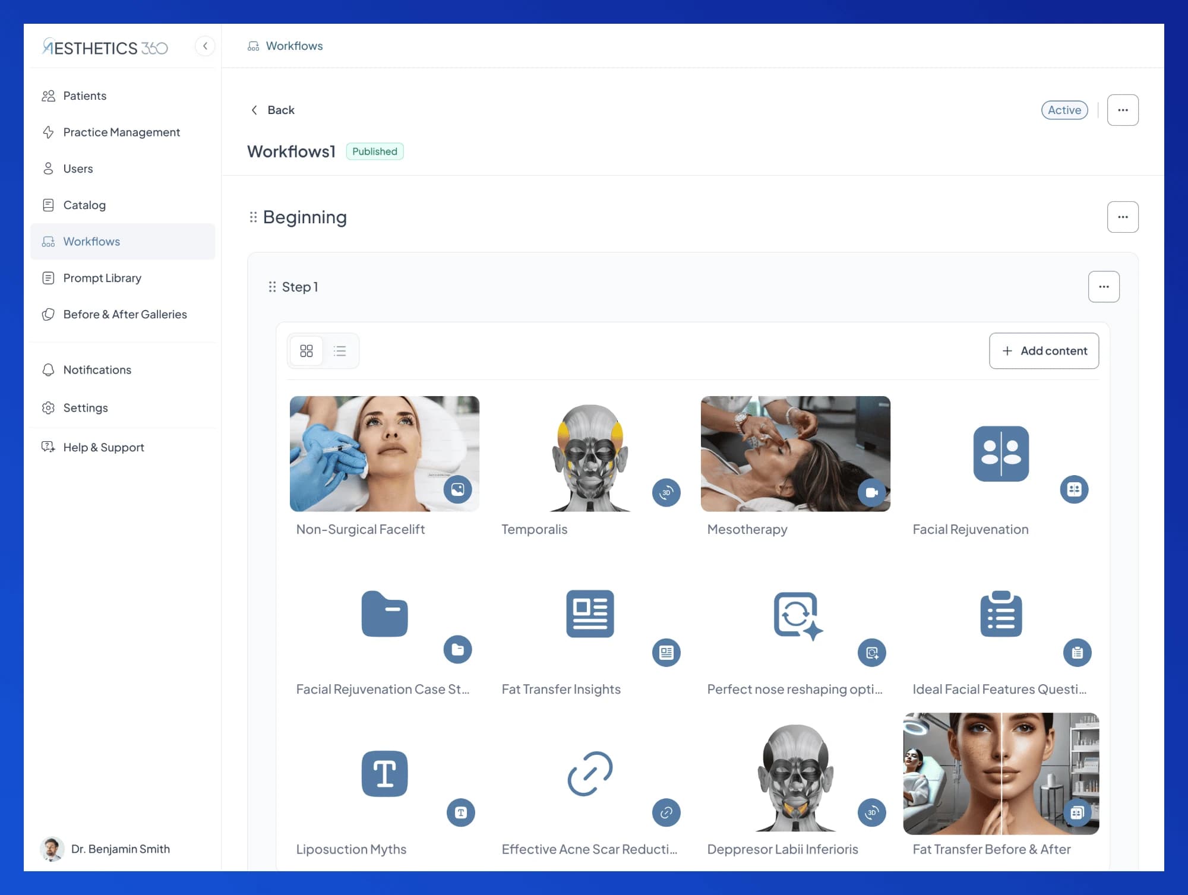The height and width of the screenshot is (895, 1188).
Task: Open the Step 1 options menu
Action: (1104, 287)
